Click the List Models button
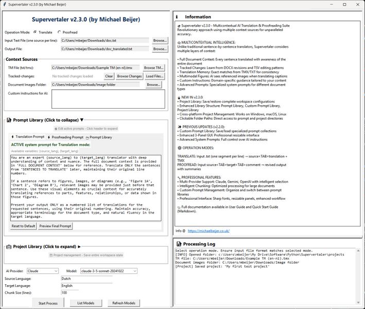365x309 pixels. 85,303
